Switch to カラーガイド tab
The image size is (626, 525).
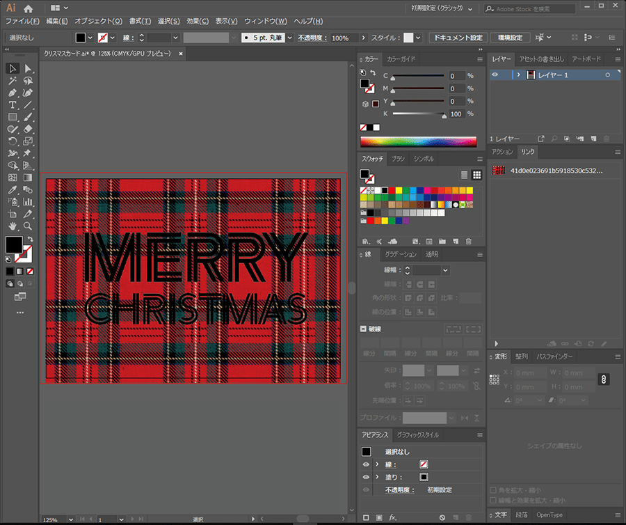coord(401,59)
